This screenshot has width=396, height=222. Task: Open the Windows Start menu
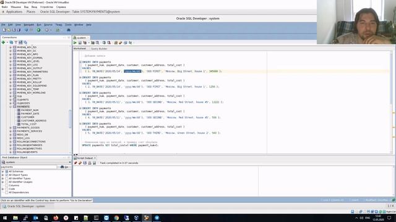[x=5, y=218]
